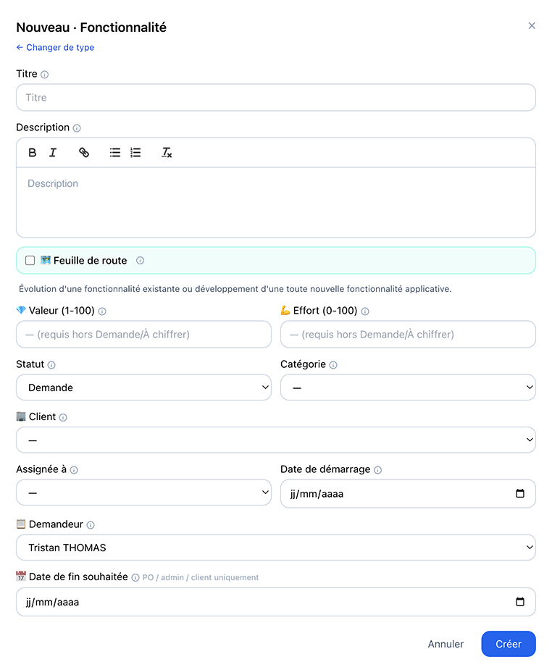
Task: Open the Statut dropdown showing Demande
Action: 143,387
